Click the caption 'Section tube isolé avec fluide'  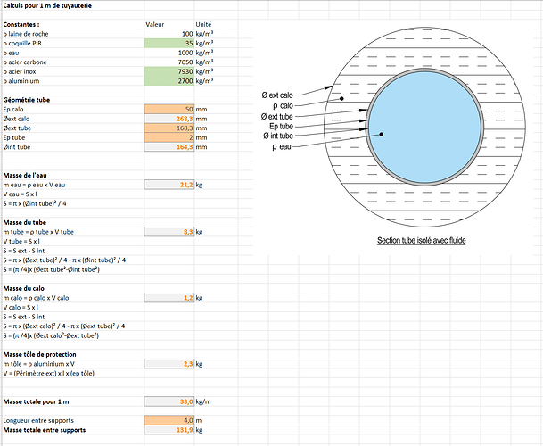click(422, 240)
